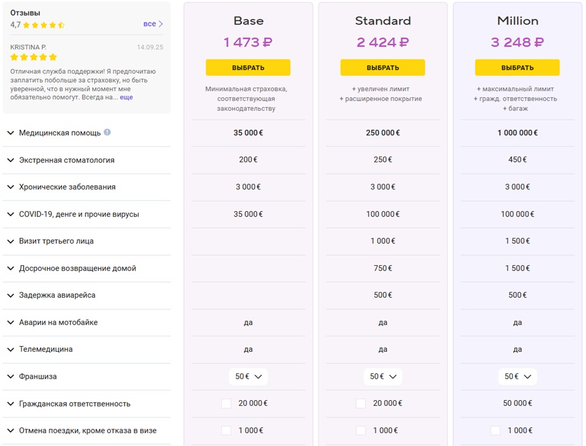Click the price 1 473 ₽

(248, 42)
